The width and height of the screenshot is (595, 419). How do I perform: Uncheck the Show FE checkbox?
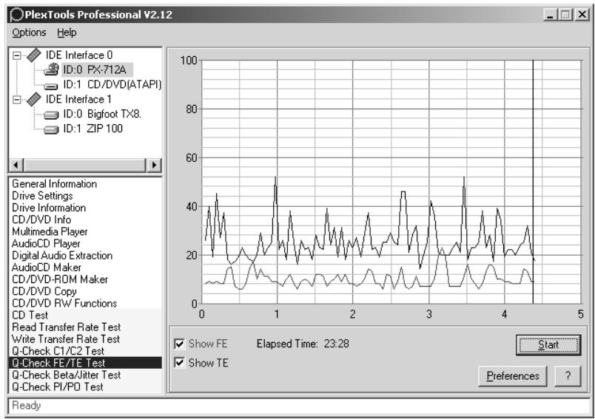[x=179, y=344]
